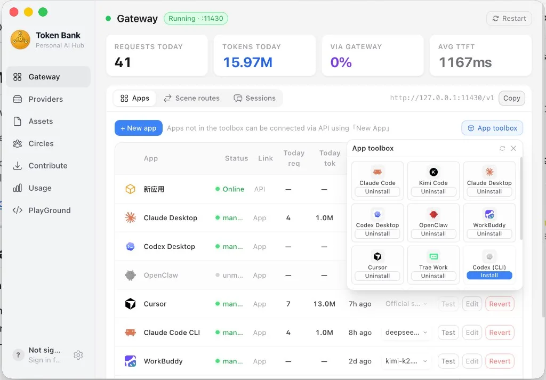The image size is (546, 380).
Task: Uninstall Trae Work from toolbox
Action: tap(433, 276)
